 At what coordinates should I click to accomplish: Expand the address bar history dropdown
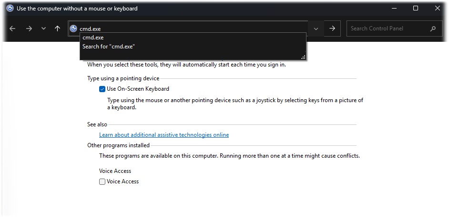(x=316, y=28)
